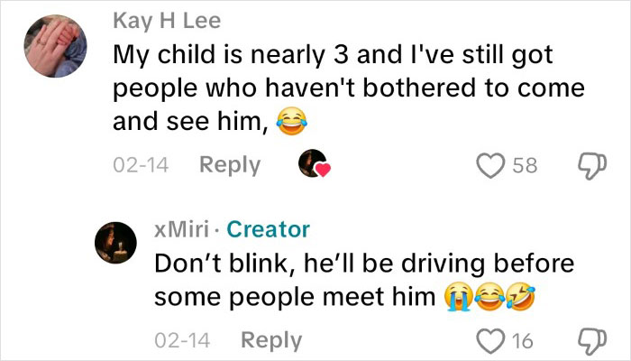The height and width of the screenshot is (361, 631).
Task: Click the Creator badge next to xMiri
Action: [268, 229]
